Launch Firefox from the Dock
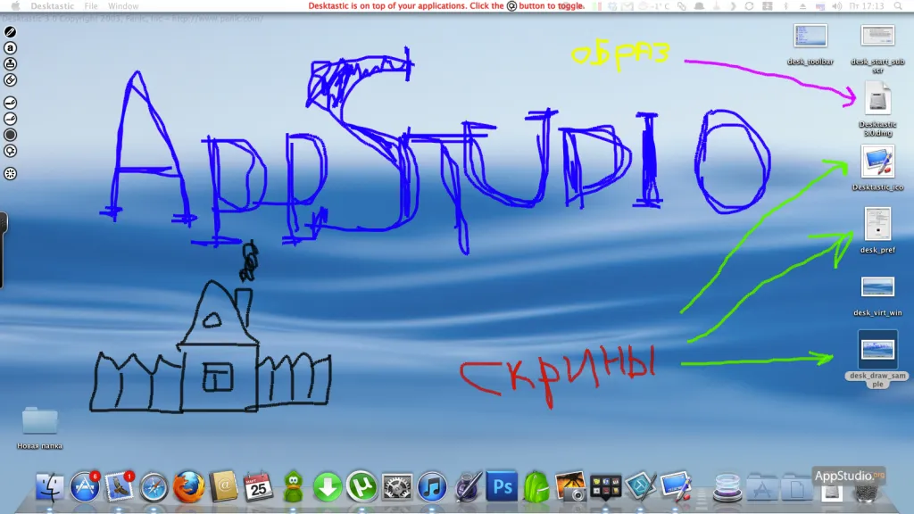The width and height of the screenshot is (914, 514). click(188, 486)
